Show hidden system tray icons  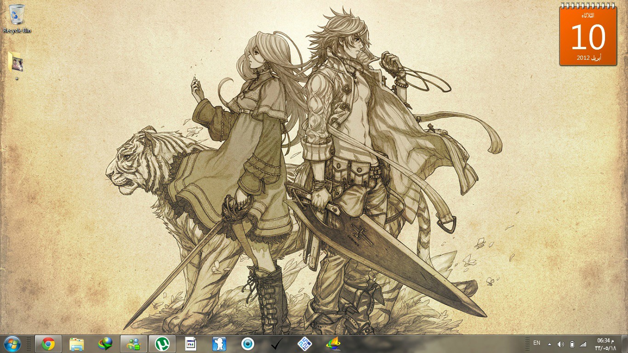[x=549, y=344]
